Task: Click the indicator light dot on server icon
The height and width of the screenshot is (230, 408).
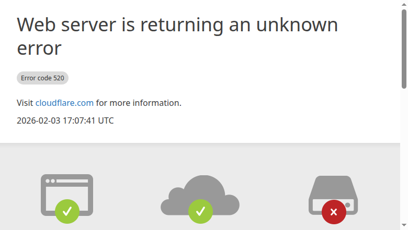Action: [348, 205]
